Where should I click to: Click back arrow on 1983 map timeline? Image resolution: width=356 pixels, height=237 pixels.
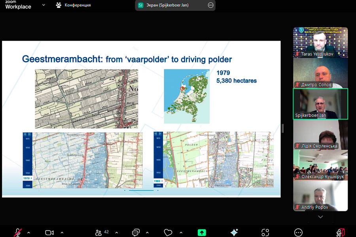tap(156, 134)
